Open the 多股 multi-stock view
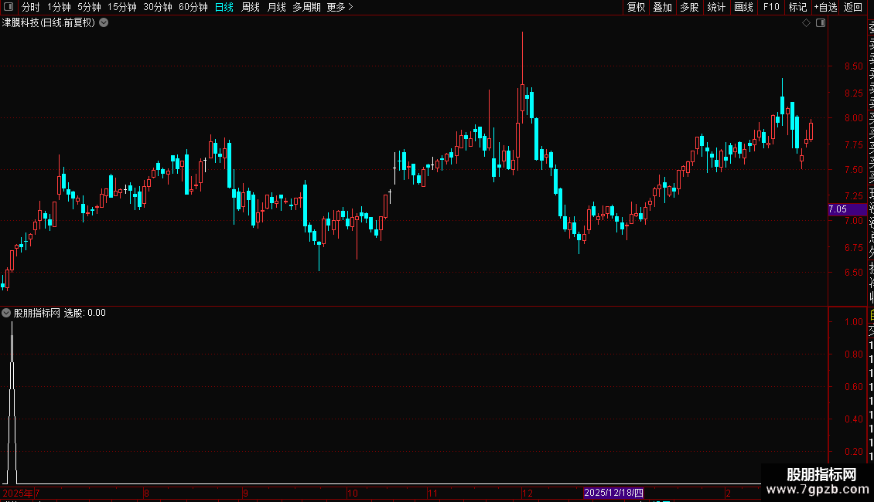This screenshot has height=502, width=874. (689, 7)
